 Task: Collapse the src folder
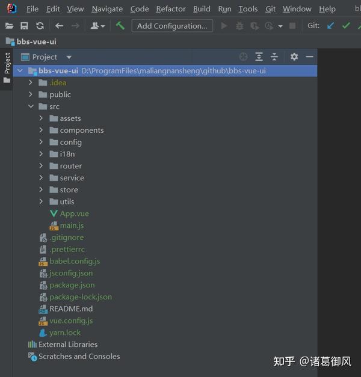31,106
